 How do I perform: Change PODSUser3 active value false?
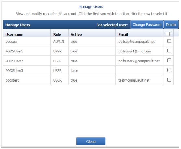coord(92,71)
